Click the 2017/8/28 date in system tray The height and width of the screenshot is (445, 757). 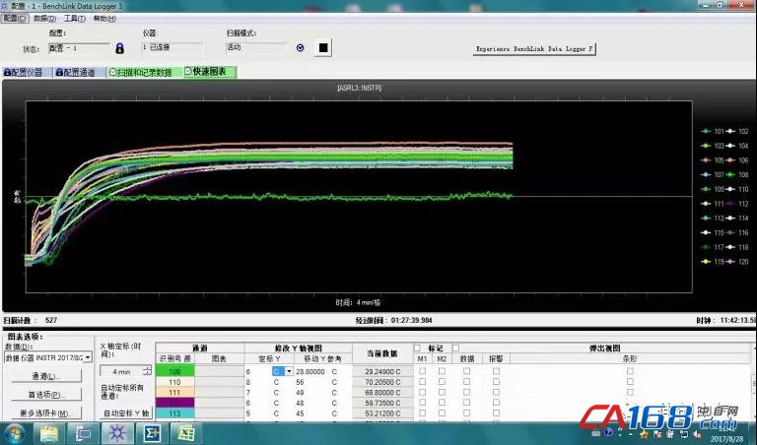[727, 439]
